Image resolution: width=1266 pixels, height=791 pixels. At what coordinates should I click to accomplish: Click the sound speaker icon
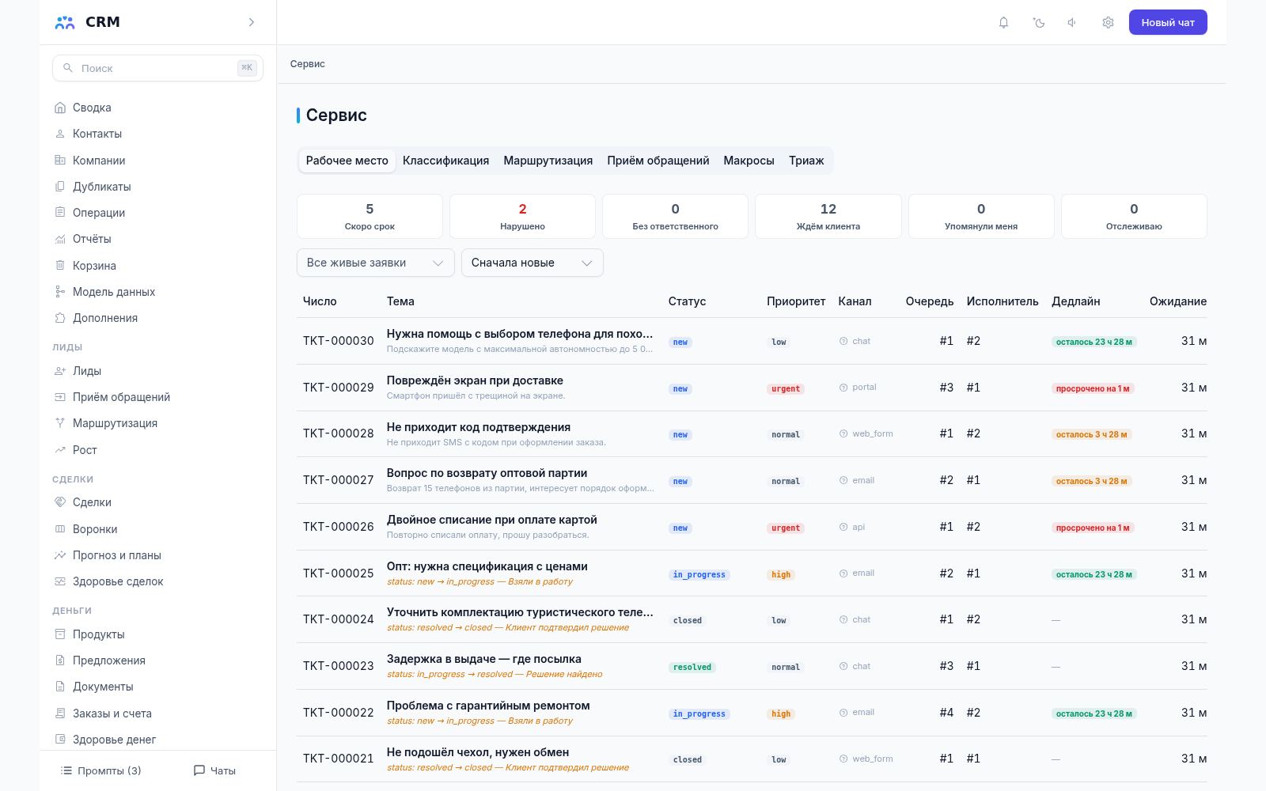[x=1072, y=22]
